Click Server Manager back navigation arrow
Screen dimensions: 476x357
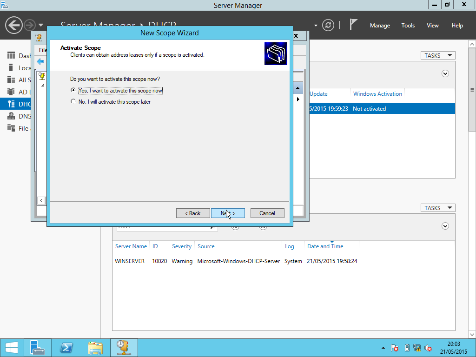[x=13, y=25]
